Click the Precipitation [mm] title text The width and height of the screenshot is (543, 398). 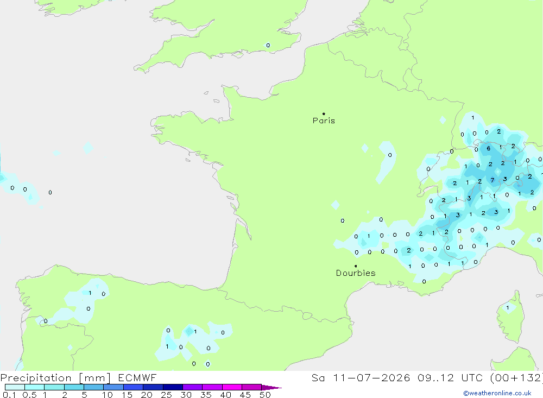tap(55, 377)
